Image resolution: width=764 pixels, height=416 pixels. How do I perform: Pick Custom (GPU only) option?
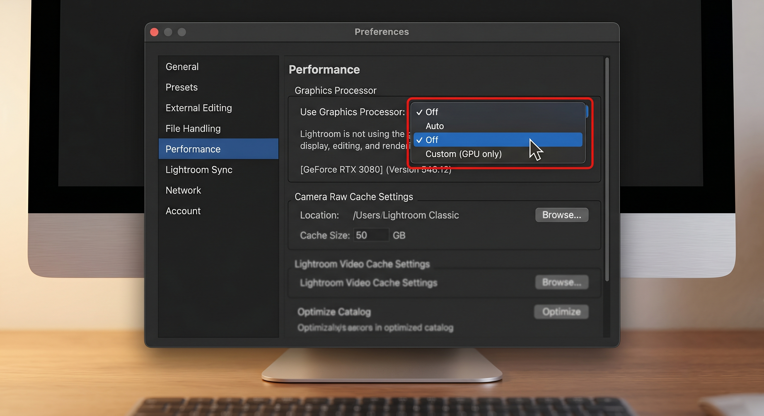point(498,154)
